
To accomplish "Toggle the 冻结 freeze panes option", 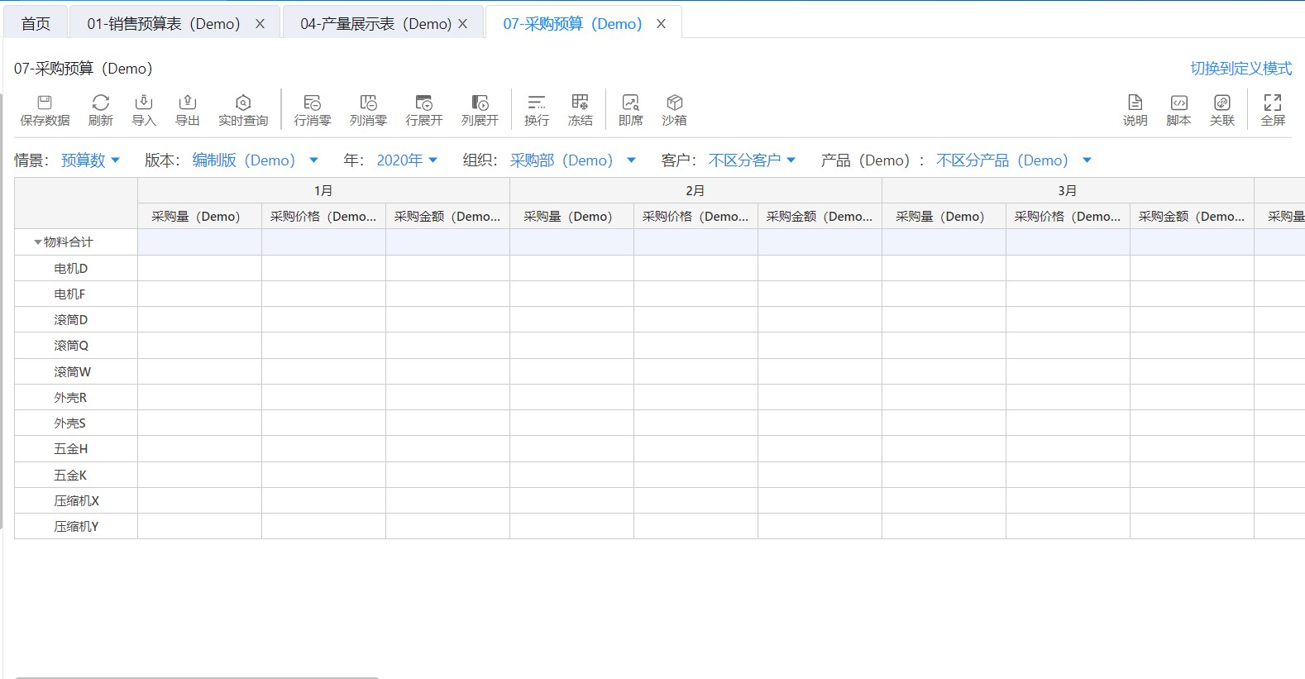I will click(x=580, y=103).
